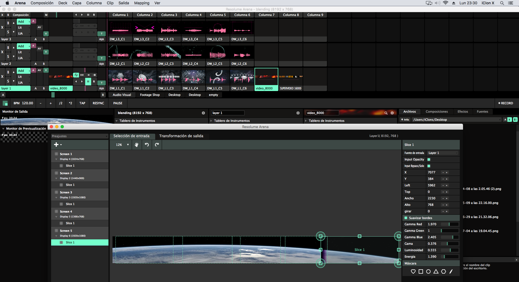
Task: Select the triangle mask shape icon
Action: [x=436, y=271]
